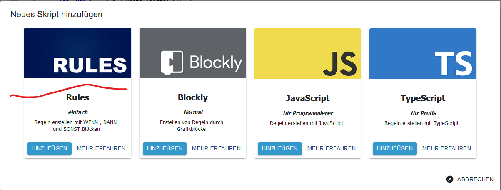Open Mehr Erfahren for Blockly
501x190 pixels.
coord(217,149)
